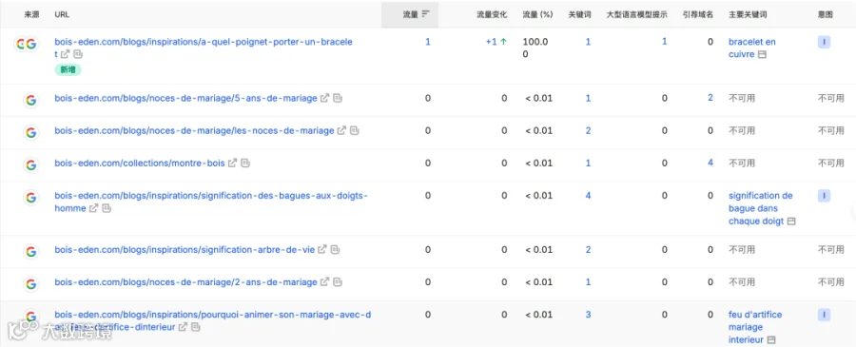This screenshot has height=347, width=856.
Task: Open external link icon for 5-ans-de-mariage
Action: point(325,98)
